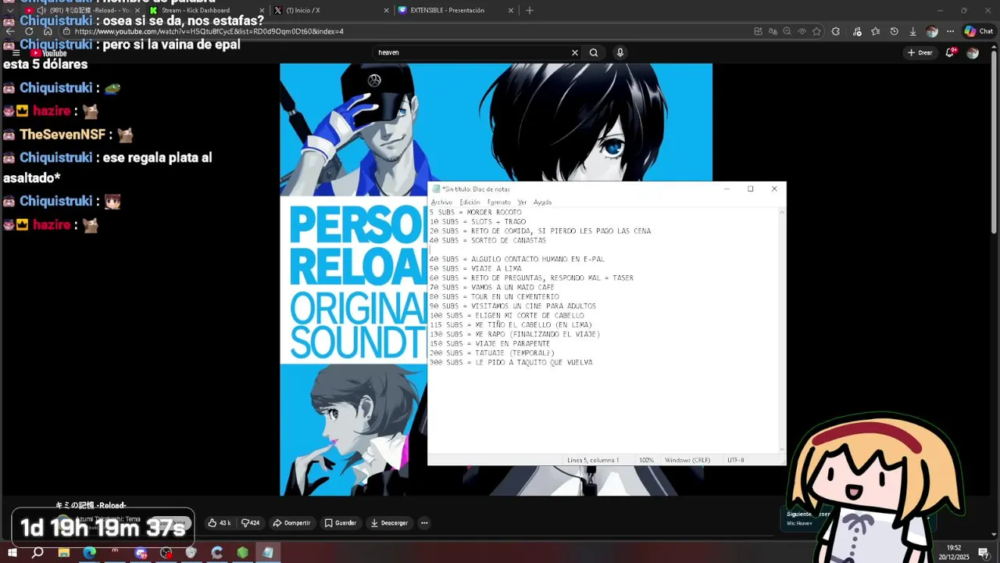This screenshot has height=563, width=1000.
Task: Click the app install icon in address bar
Action: point(758,31)
